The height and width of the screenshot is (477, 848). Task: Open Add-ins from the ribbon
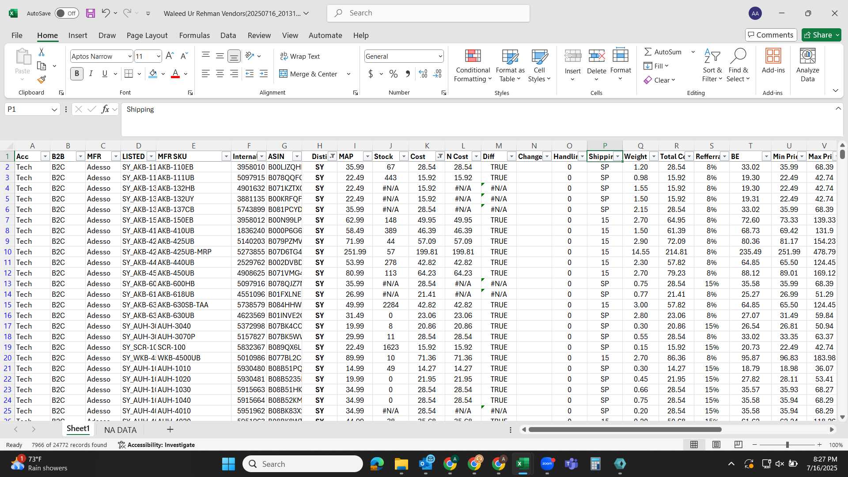click(x=773, y=61)
